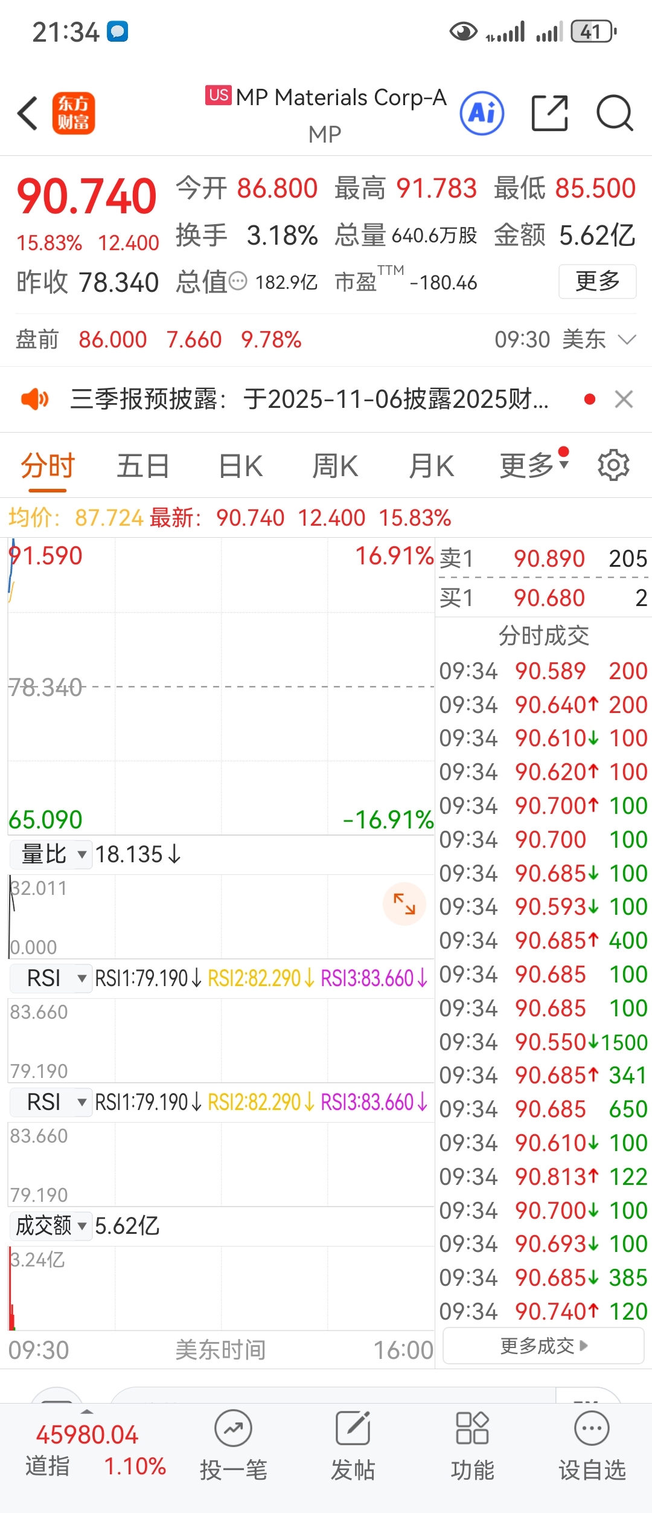The width and height of the screenshot is (652, 1513).
Task: Tap the 买1 90.680 quote row
Action: pyautogui.click(x=543, y=598)
